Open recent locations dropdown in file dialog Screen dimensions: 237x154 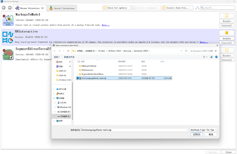[64, 51]
